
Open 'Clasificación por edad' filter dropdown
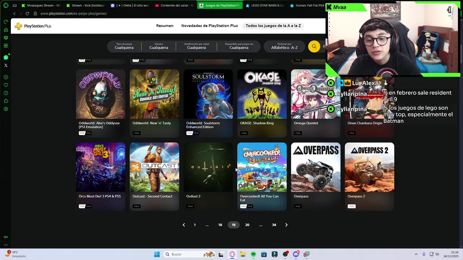pyautogui.click(x=196, y=46)
